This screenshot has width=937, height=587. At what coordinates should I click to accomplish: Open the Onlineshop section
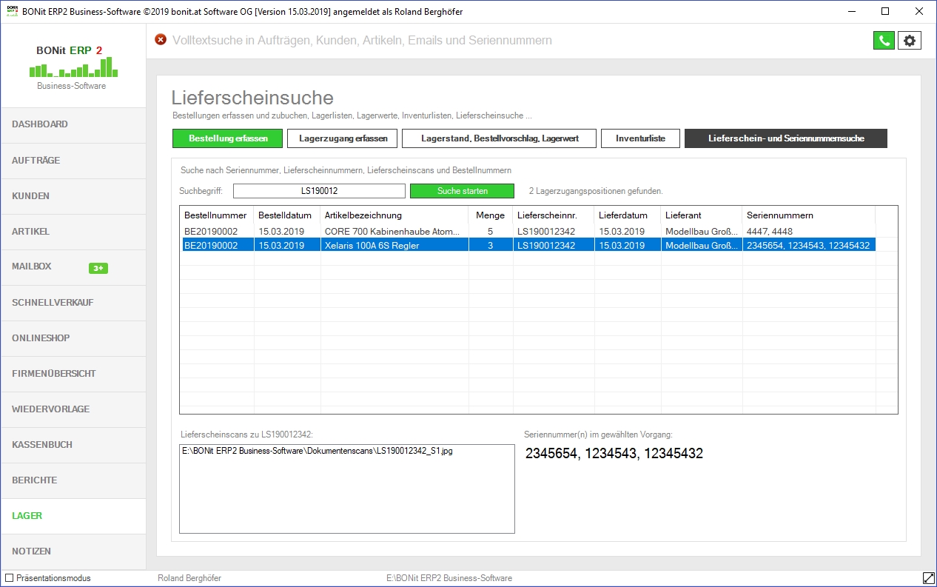73,338
